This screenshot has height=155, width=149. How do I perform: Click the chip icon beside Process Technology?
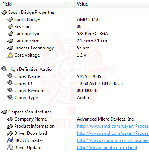pos(10,48)
